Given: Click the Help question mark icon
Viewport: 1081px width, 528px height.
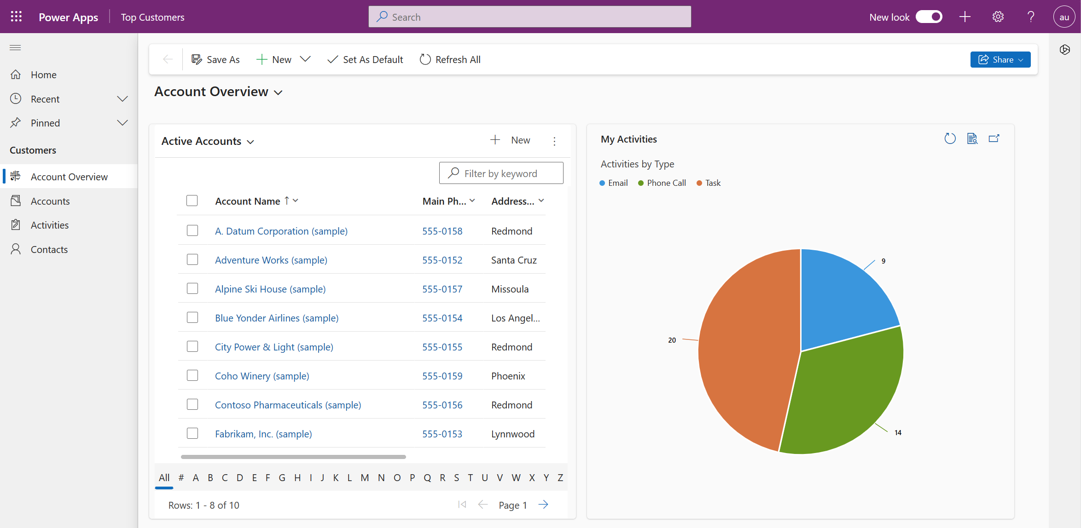Looking at the screenshot, I should [x=1031, y=17].
